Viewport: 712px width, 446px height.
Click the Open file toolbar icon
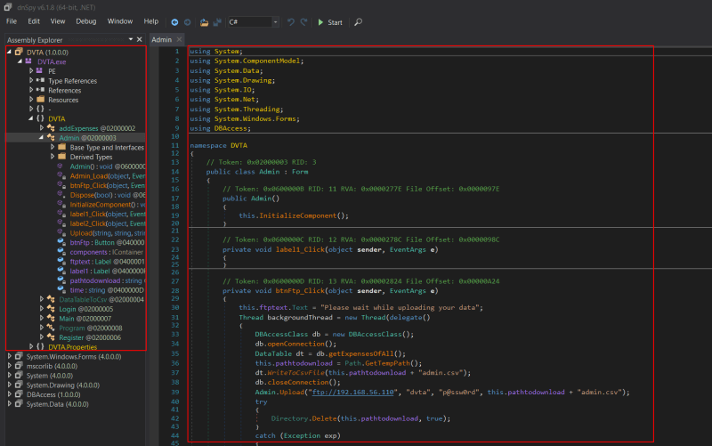(204, 21)
